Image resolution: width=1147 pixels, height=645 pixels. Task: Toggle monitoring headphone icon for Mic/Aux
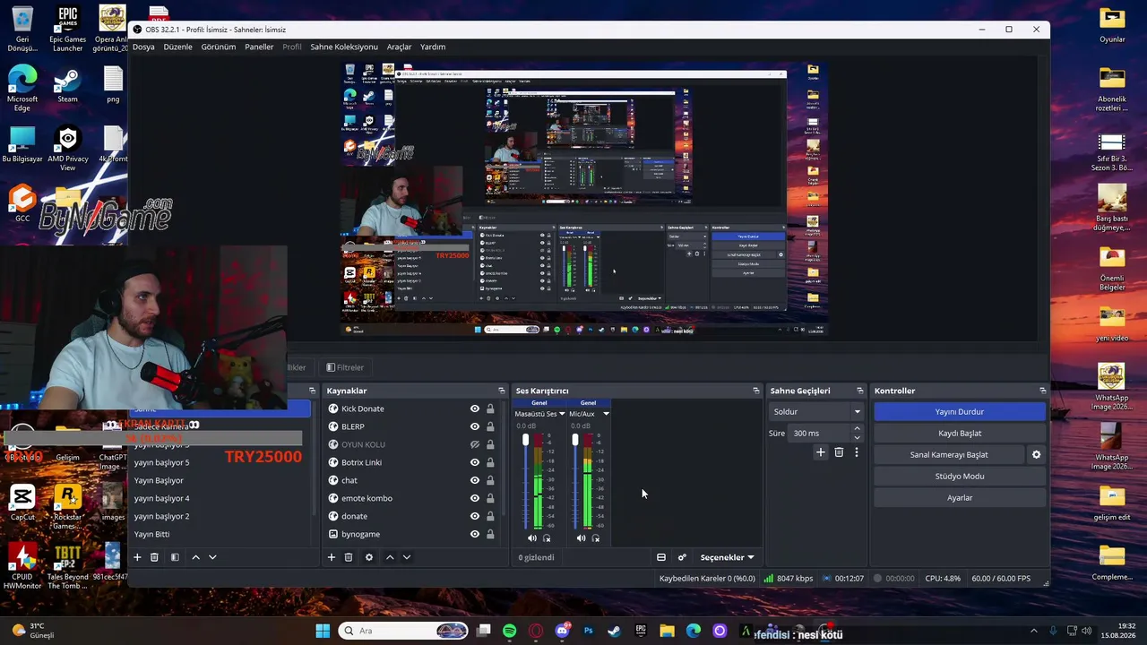click(x=596, y=537)
